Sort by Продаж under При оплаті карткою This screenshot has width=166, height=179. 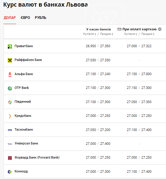[x=148, y=34]
